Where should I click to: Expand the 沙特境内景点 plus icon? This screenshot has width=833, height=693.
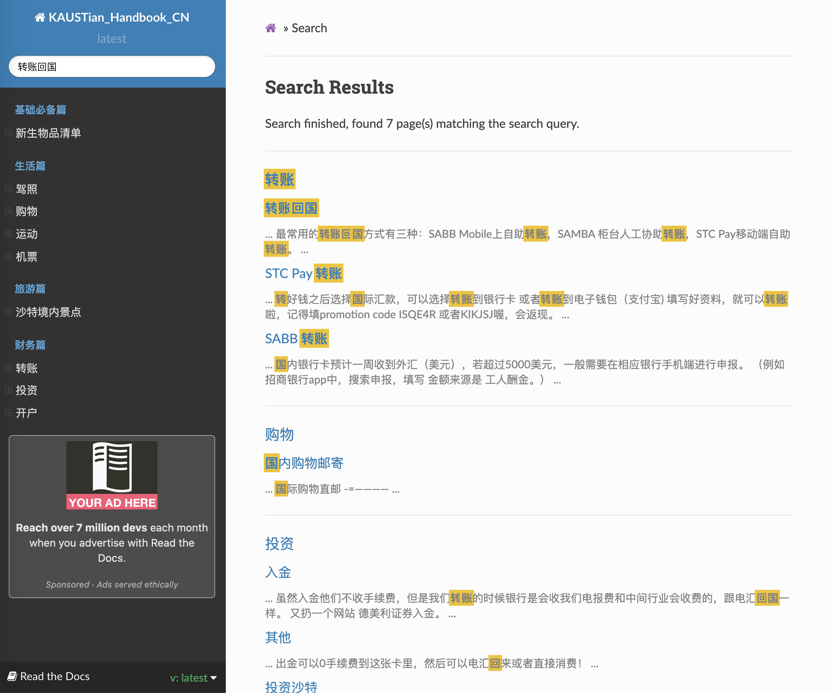pyautogui.click(x=9, y=312)
